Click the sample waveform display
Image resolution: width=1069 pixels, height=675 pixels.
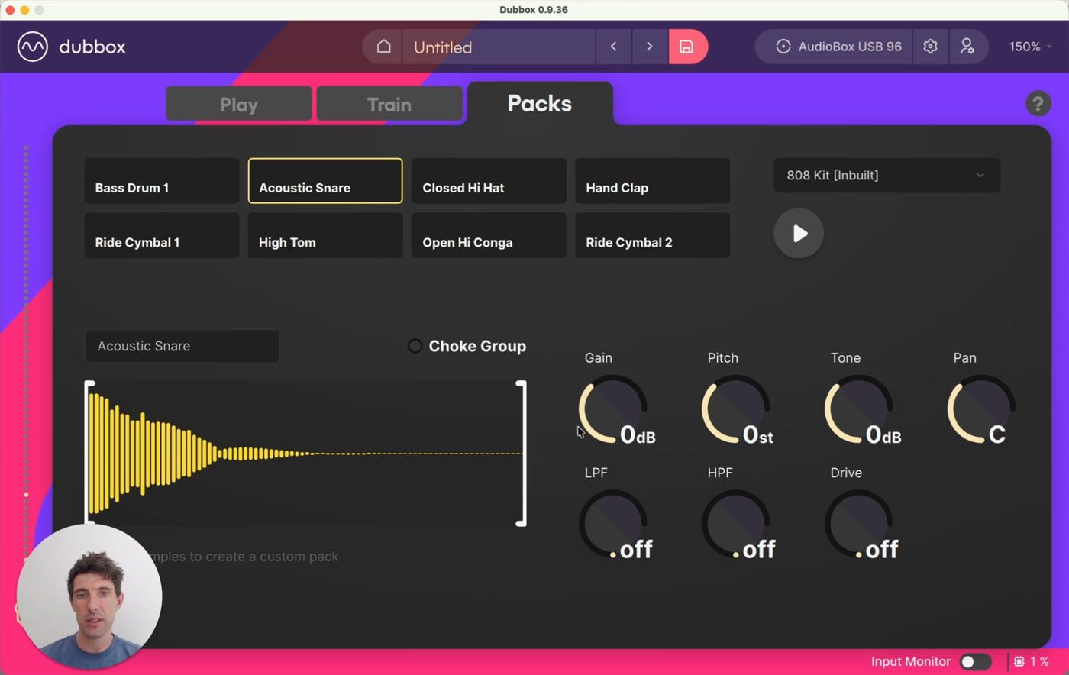click(x=305, y=454)
